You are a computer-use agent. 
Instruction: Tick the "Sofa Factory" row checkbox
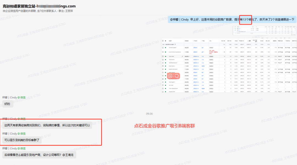point(163,60)
